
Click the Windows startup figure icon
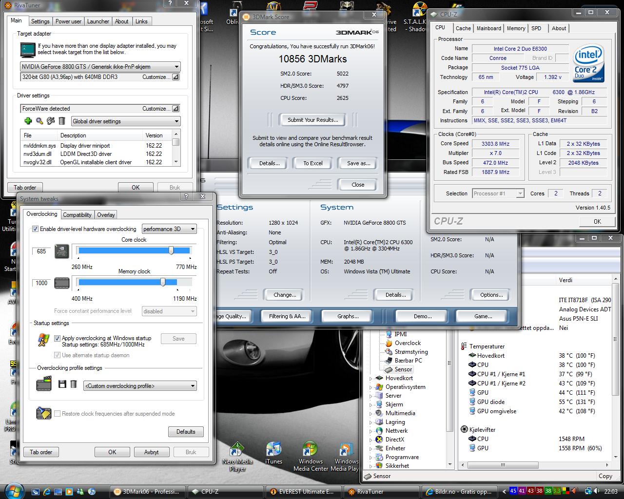(x=43, y=340)
